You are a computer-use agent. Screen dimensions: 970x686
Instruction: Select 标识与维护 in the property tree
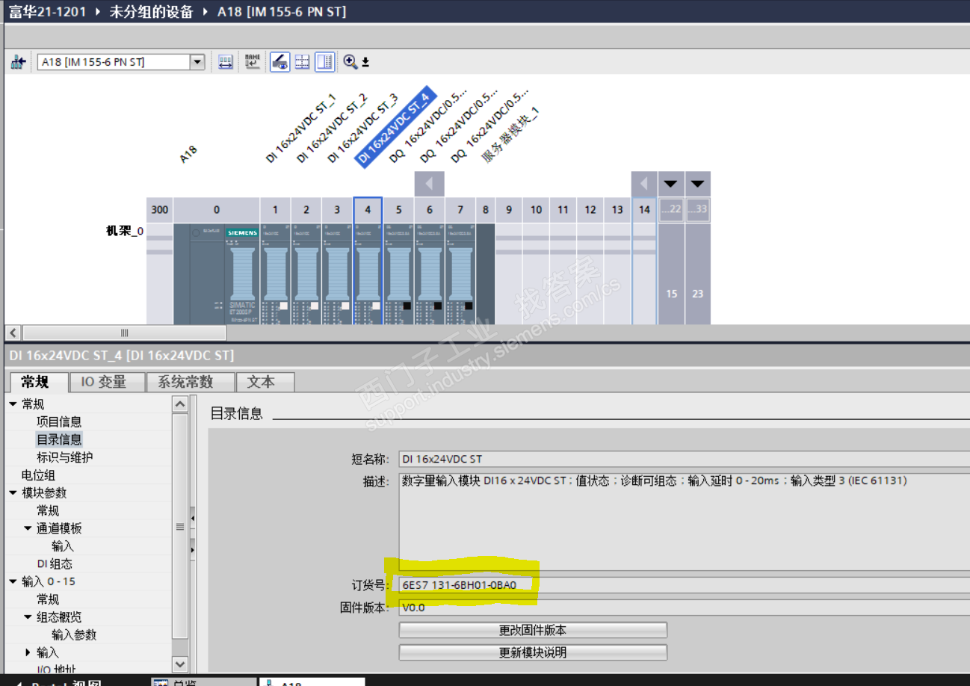pyautogui.click(x=65, y=457)
